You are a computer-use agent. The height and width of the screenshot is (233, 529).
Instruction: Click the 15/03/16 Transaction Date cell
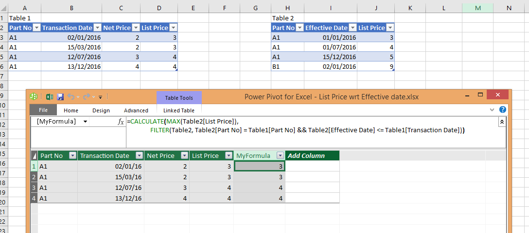[x=111, y=177]
